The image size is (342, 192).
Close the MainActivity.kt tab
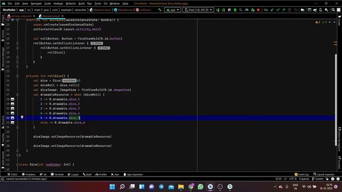click(x=63, y=16)
